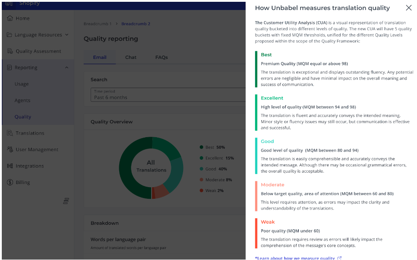
Task: Click 'Premium Quality (MQM equal or above 98)' text
Action: click(304, 63)
